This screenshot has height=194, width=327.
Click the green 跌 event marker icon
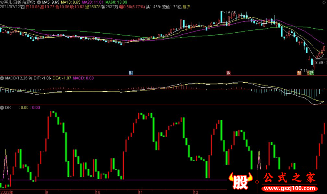(311, 73)
